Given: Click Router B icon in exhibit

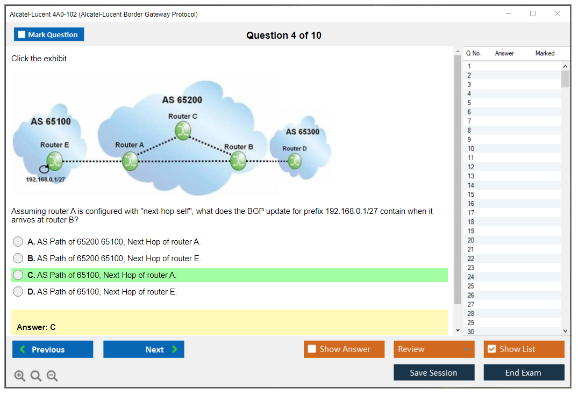Looking at the screenshot, I should [238, 161].
